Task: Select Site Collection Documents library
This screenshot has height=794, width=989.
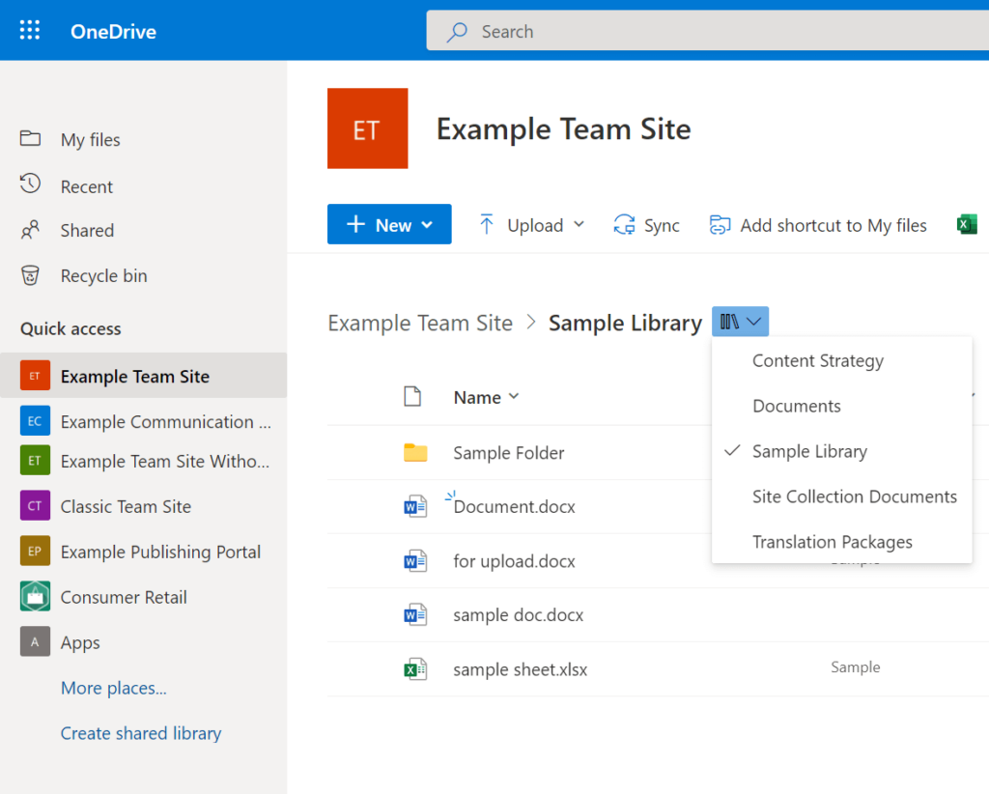Action: 842,496
